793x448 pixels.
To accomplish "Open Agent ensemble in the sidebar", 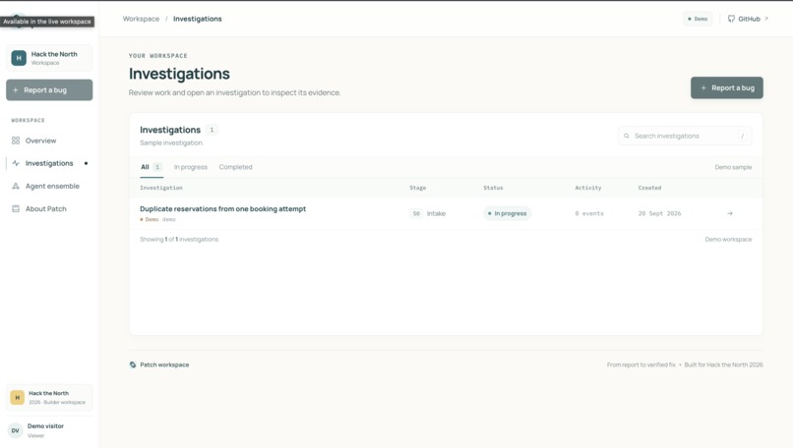I will click(x=49, y=186).
